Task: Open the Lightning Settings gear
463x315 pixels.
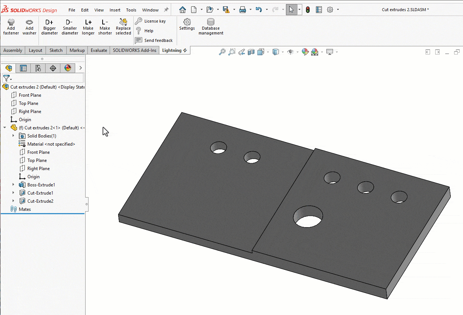Action: (x=187, y=24)
